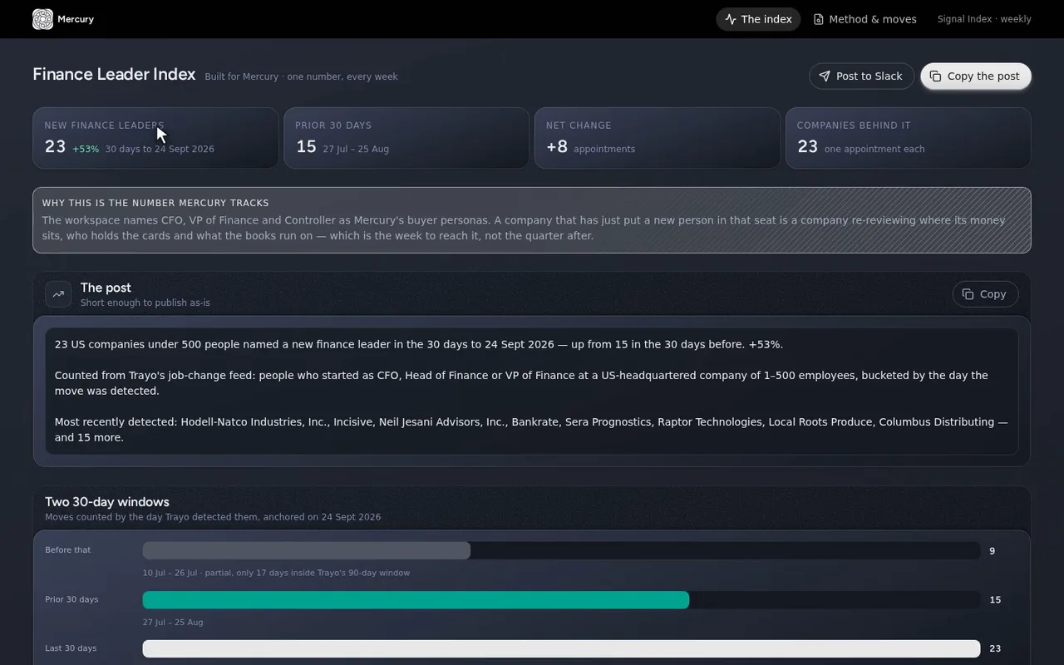Click the document icon beside Method & moves
This screenshot has height=665, width=1064.
[819, 19]
